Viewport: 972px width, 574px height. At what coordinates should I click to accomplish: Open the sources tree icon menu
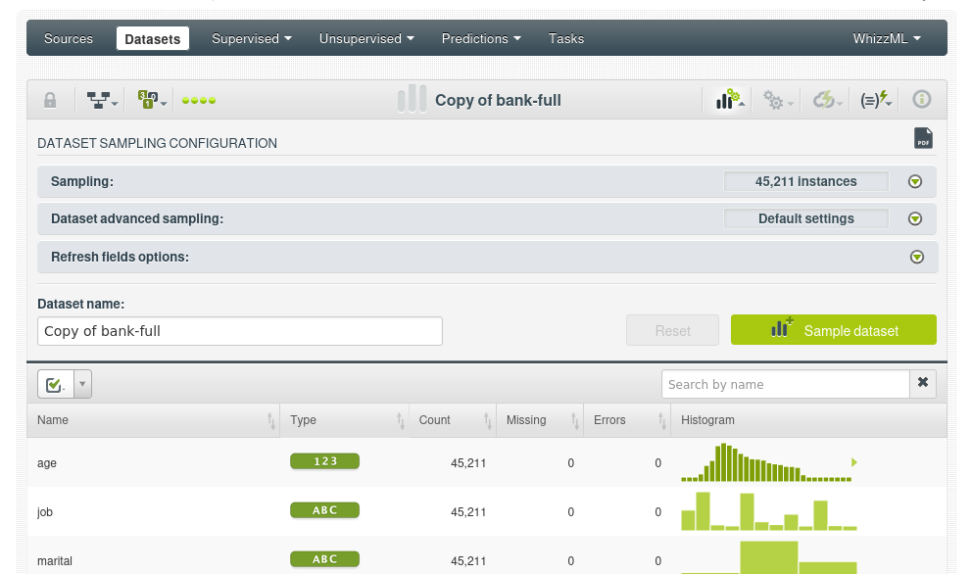pos(101,100)
